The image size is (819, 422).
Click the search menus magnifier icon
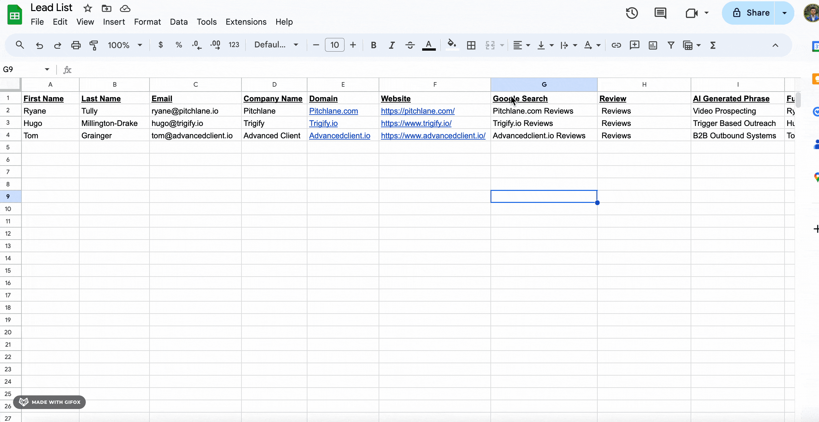20,45
